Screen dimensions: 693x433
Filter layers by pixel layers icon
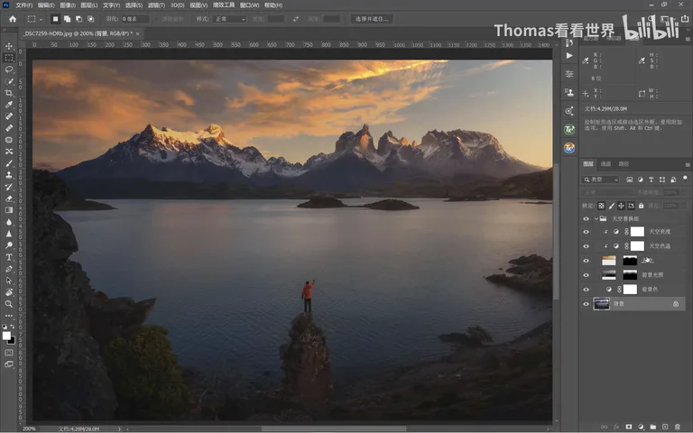(x=629, y=180)
